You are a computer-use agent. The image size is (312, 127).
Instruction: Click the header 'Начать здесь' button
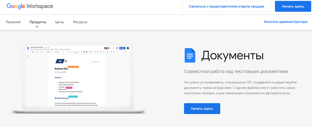click(x=293, y=6)
